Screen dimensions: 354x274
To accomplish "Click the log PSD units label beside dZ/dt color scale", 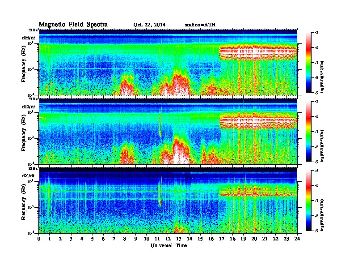I will tap(322, 215).
